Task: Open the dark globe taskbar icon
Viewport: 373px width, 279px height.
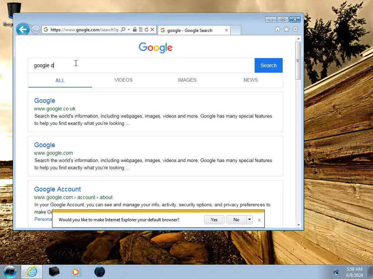Action: point(100,272)
